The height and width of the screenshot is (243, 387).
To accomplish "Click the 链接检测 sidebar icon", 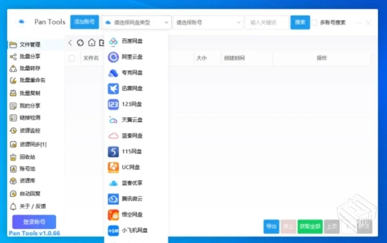I will coord(13,118).
